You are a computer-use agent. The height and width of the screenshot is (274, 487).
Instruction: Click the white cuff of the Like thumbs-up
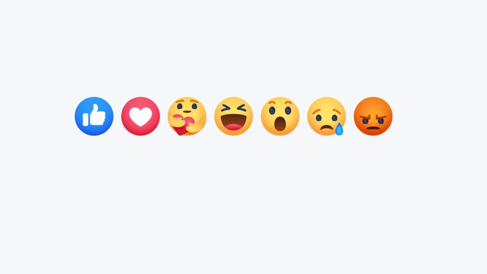coord(85,119)
